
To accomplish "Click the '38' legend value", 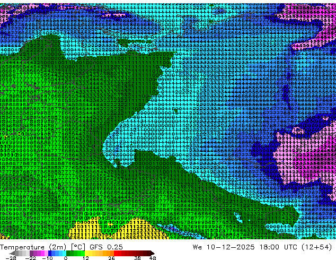I will [137, 258].
